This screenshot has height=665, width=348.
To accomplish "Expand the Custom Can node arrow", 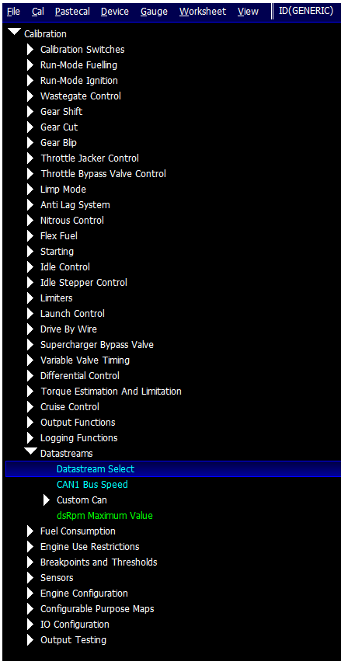I will [47, 500].
